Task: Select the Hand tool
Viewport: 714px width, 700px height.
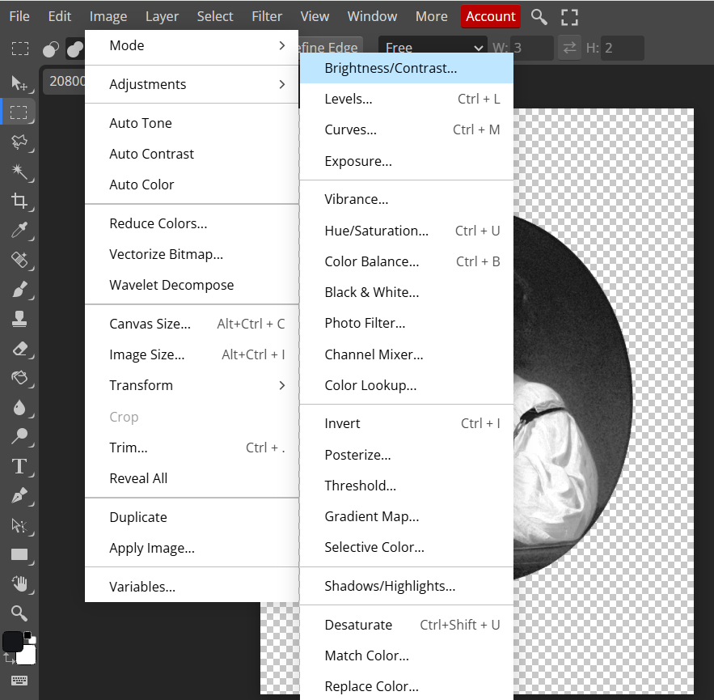Action: click(x=19, y=583)
